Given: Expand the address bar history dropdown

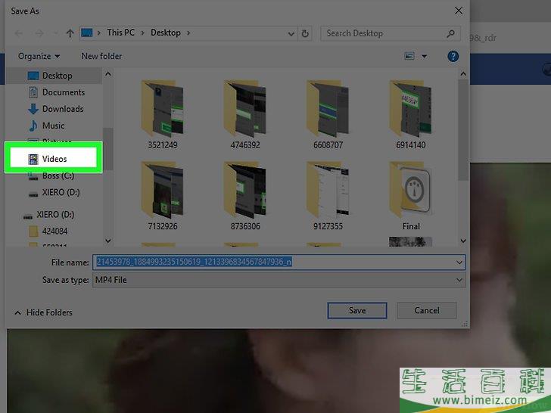Looking at the screenshot, I should [x=291, y=34].
